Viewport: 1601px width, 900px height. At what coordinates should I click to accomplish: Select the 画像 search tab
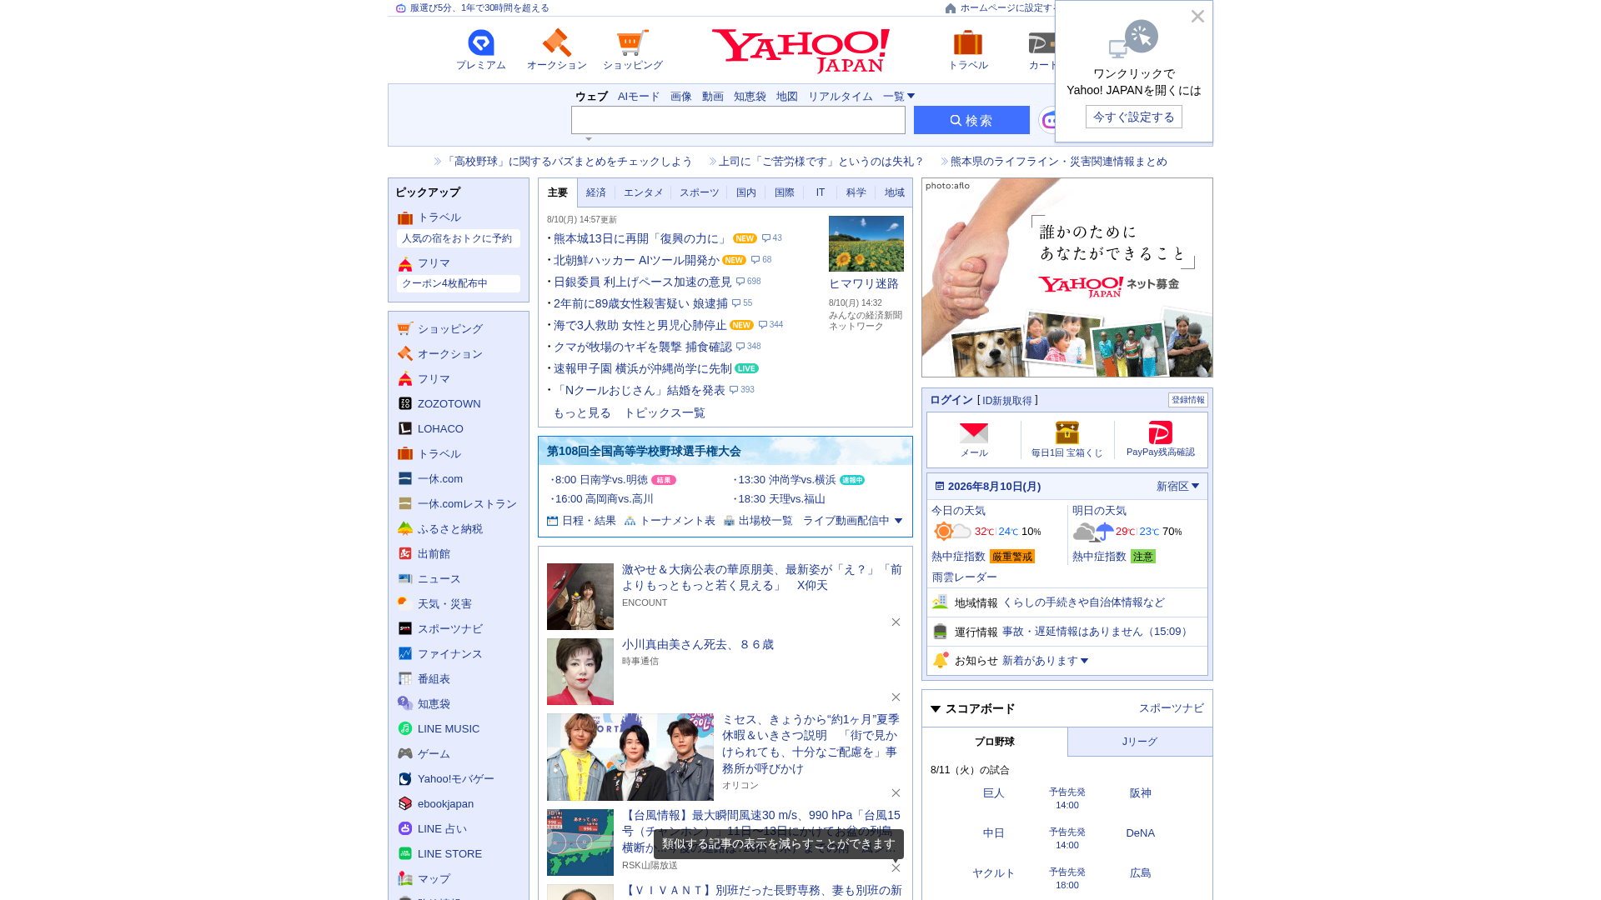click(x=681, y=97)
